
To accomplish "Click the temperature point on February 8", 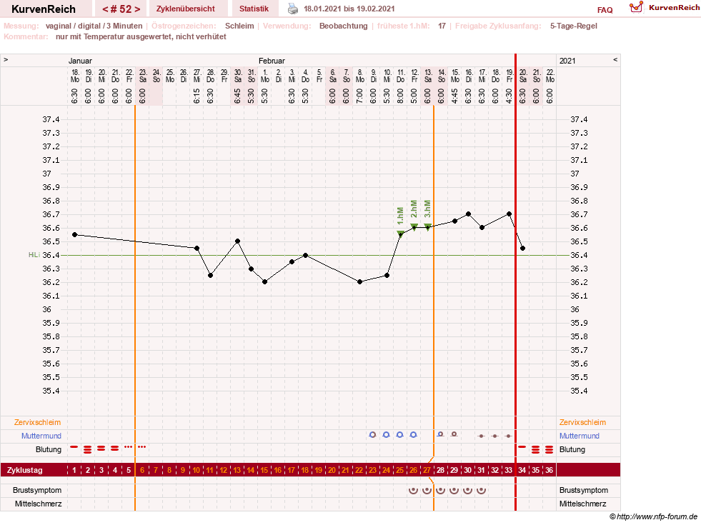I will tap(360, 282).
